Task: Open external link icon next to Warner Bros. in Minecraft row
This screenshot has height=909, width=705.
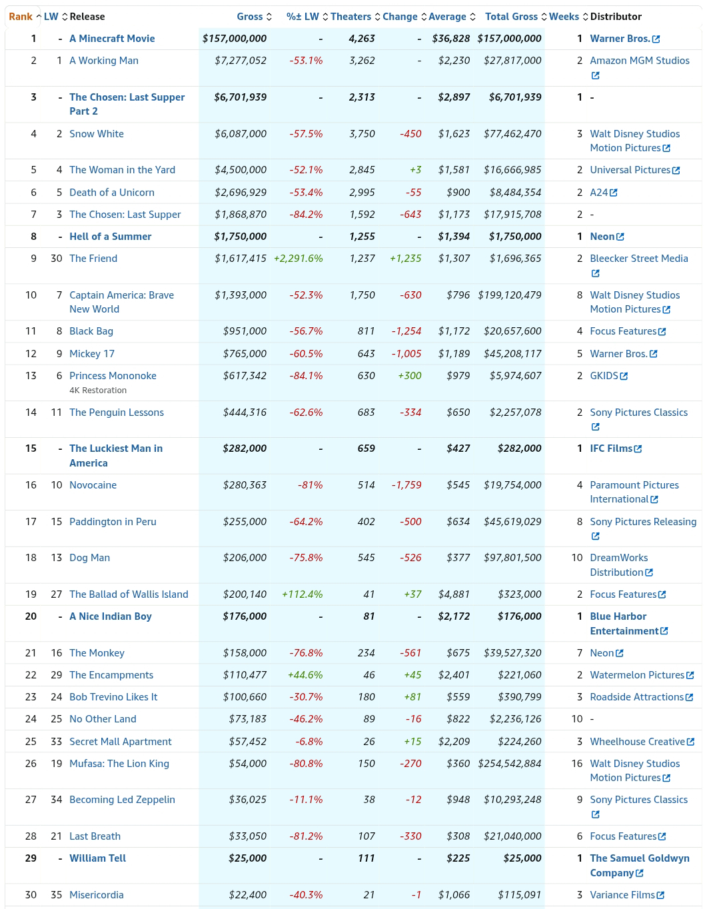Action: 656,39
